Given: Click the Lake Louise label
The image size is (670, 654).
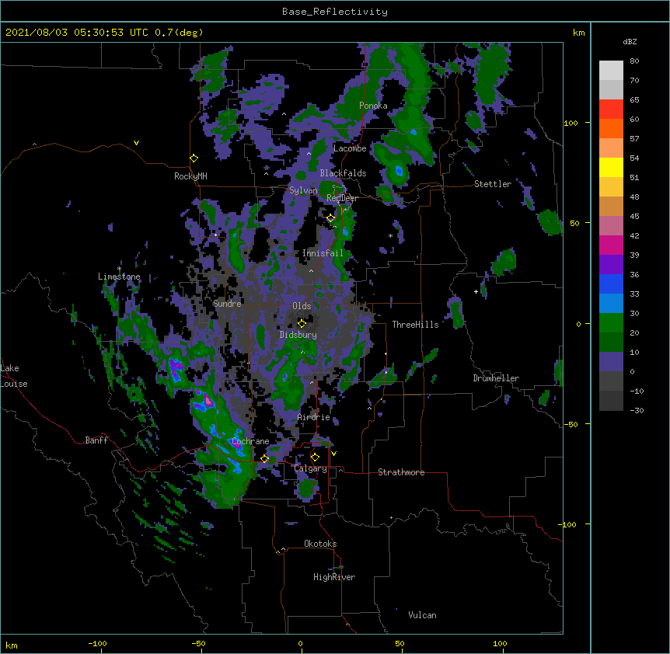Looking at the screenshot, I should [x=14, y=376].
